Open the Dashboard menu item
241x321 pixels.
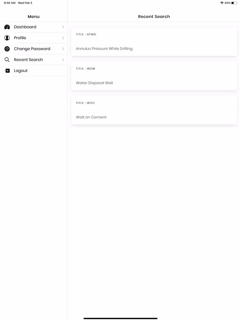pos(34,27)
